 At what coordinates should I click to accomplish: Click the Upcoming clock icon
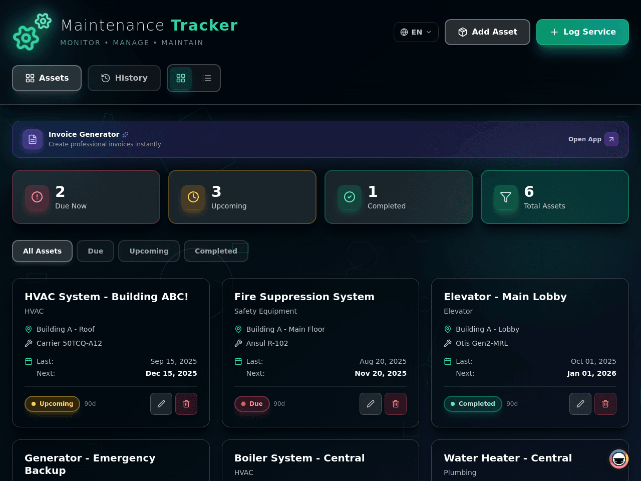pyautogui.click(x=193, y=197)
